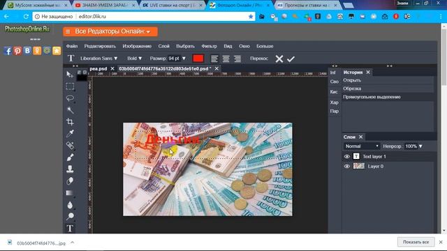Screen dimensions: 447x251
Task: Open the red text color swatch
Action: [x=198, y=59]
